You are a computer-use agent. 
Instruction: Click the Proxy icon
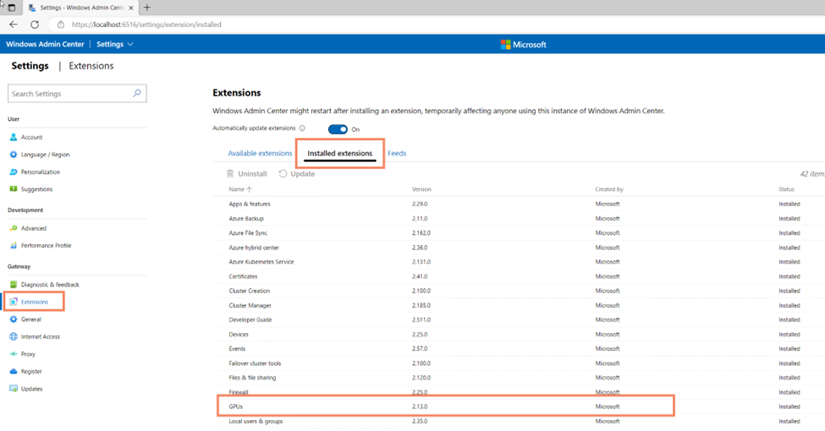pos(14,354)
